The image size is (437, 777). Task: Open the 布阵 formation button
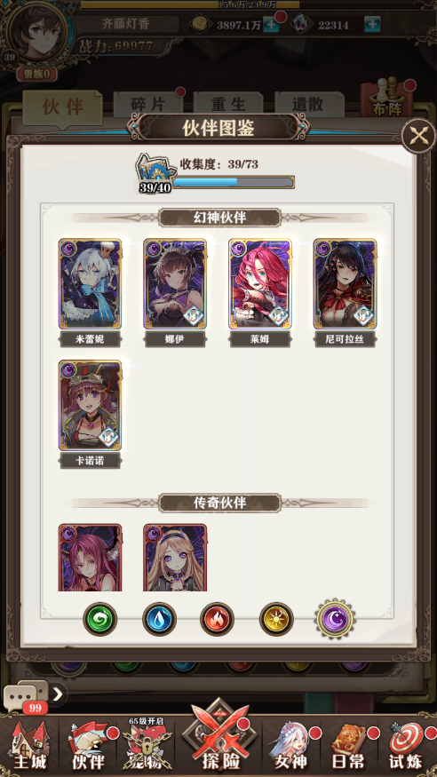[387, 98]
